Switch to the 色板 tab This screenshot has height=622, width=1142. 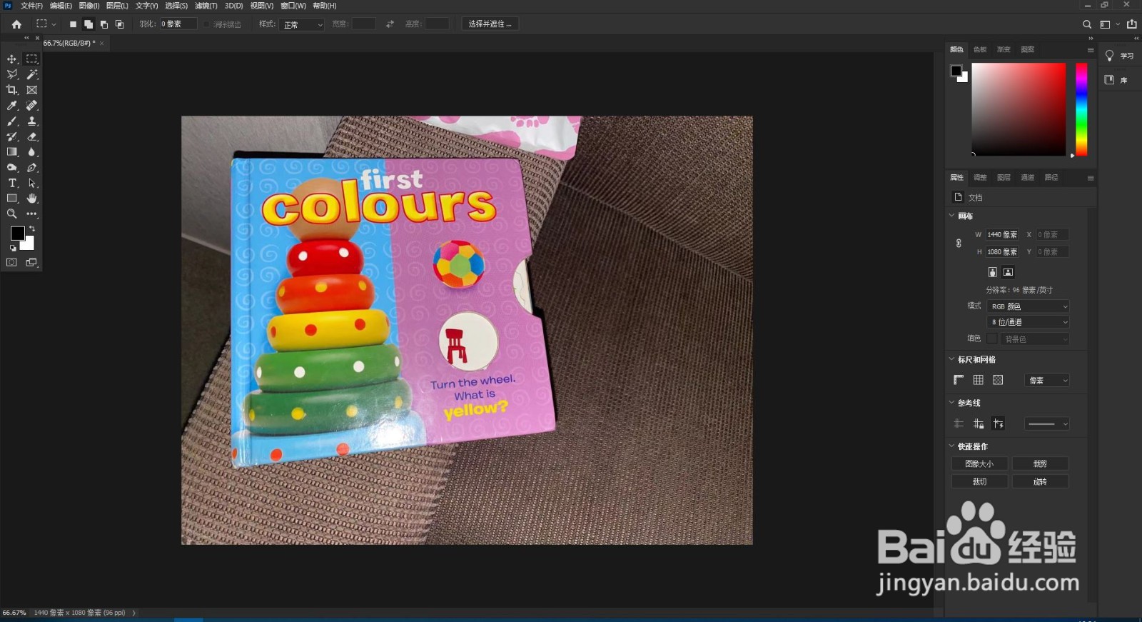pyautogui.click(x=980, y=49)
